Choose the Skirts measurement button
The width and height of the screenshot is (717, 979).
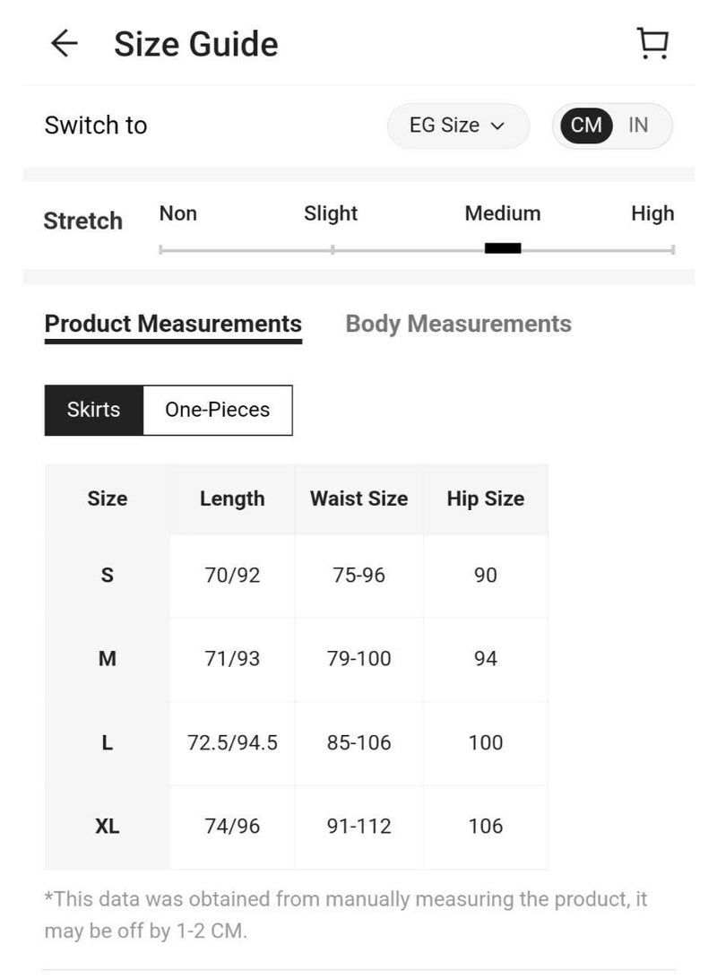click(x=93, y=410)
